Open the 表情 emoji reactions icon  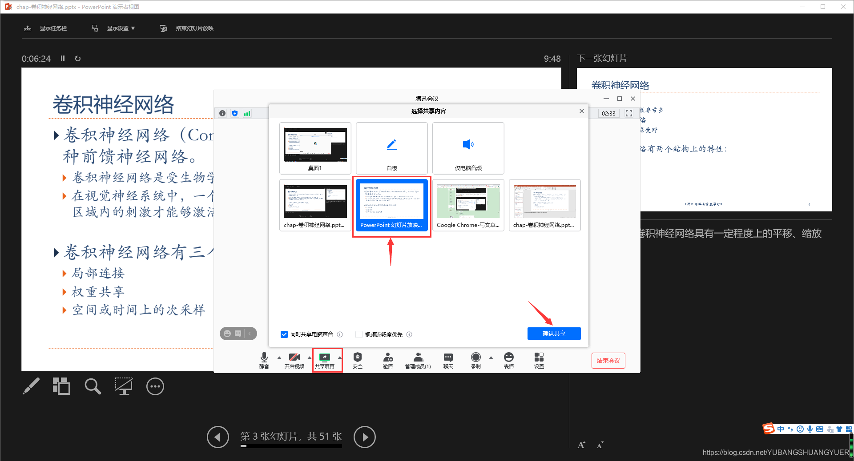click(509, 360)
